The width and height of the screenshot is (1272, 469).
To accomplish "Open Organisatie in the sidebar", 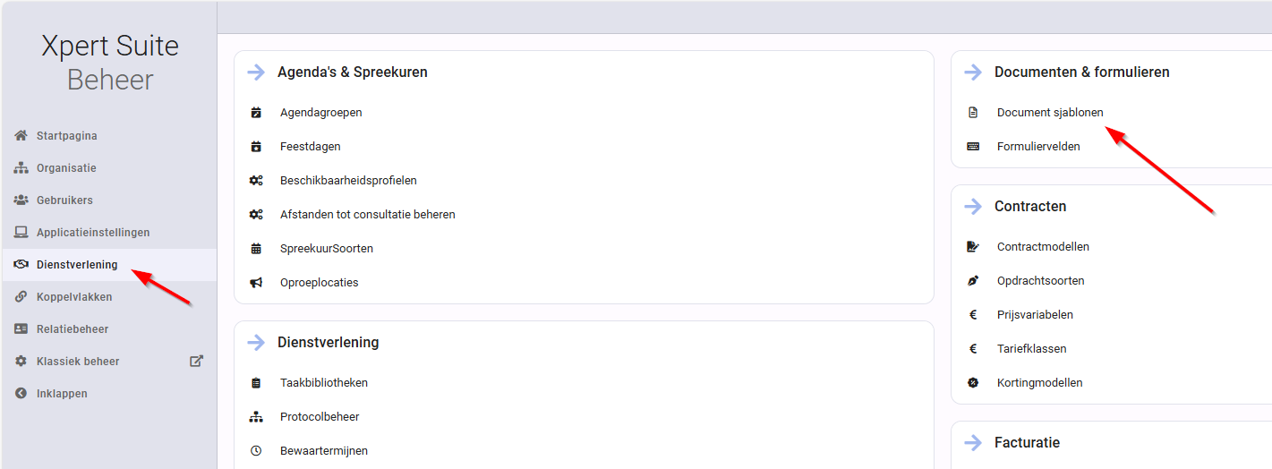I will pos(109,168).
